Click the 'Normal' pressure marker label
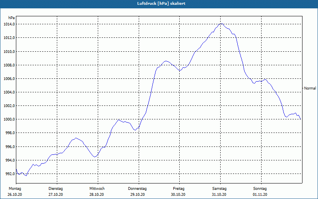The width and height of the screenshot is (318, 199). point(310,88)
